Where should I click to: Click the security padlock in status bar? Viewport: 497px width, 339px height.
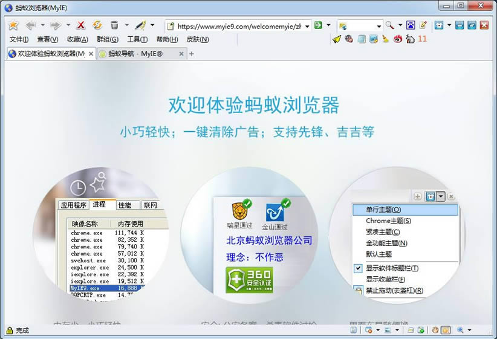(10, 330)
